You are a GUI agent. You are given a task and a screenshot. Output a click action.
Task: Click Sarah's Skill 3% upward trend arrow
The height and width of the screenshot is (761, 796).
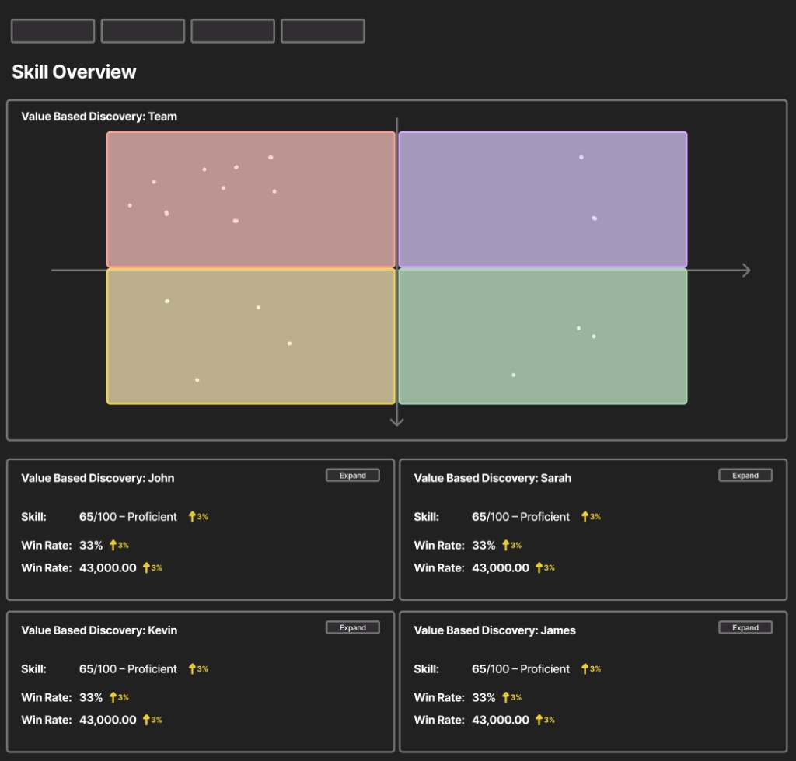[x=585, y=516]
